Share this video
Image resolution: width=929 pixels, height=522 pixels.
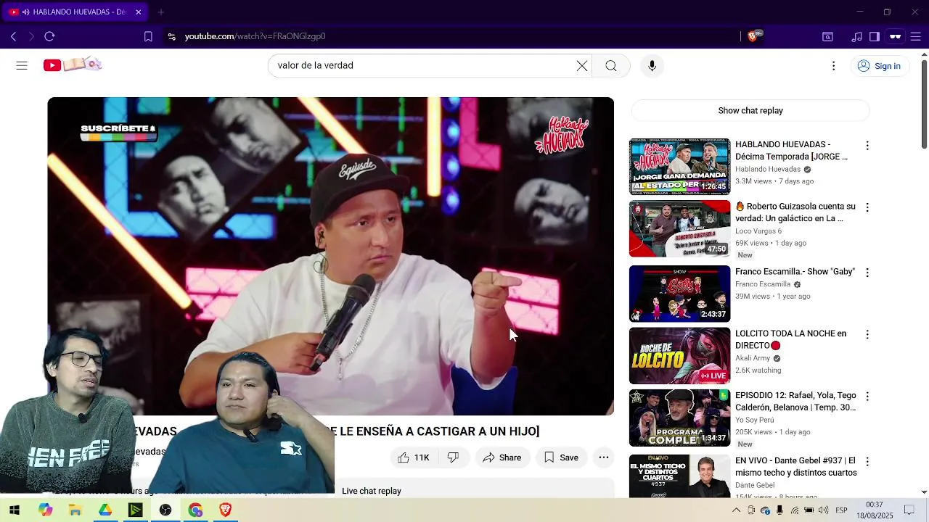point(502,457)
